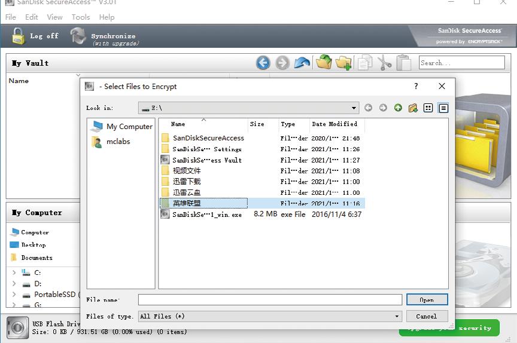This screenshot has width=517, height=343.
Task: Click the dialog help question mark
Action: [416, 86]
